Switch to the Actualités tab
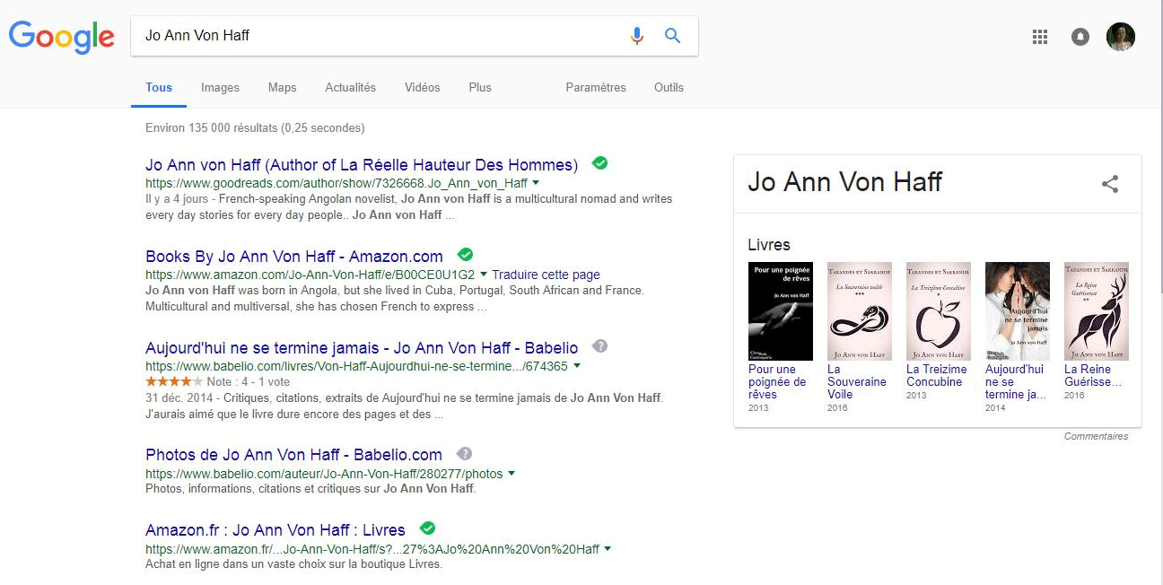1163x585 pixels. [x=350, y=87]
